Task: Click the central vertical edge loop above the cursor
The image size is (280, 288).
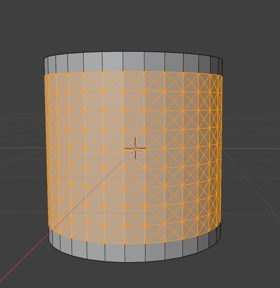Action: pyautogui.click(x=123, y=112)
